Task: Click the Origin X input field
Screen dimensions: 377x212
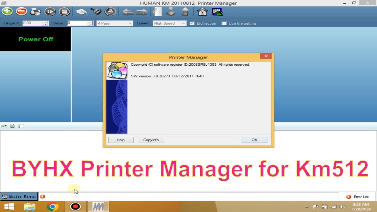Action: pyautogui.click(x=32, y=23)
